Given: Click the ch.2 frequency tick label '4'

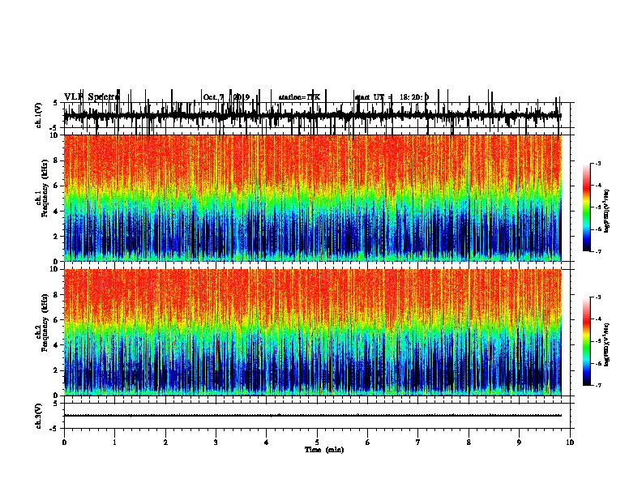Looking at the screenshot, I should tap(57, 345).
